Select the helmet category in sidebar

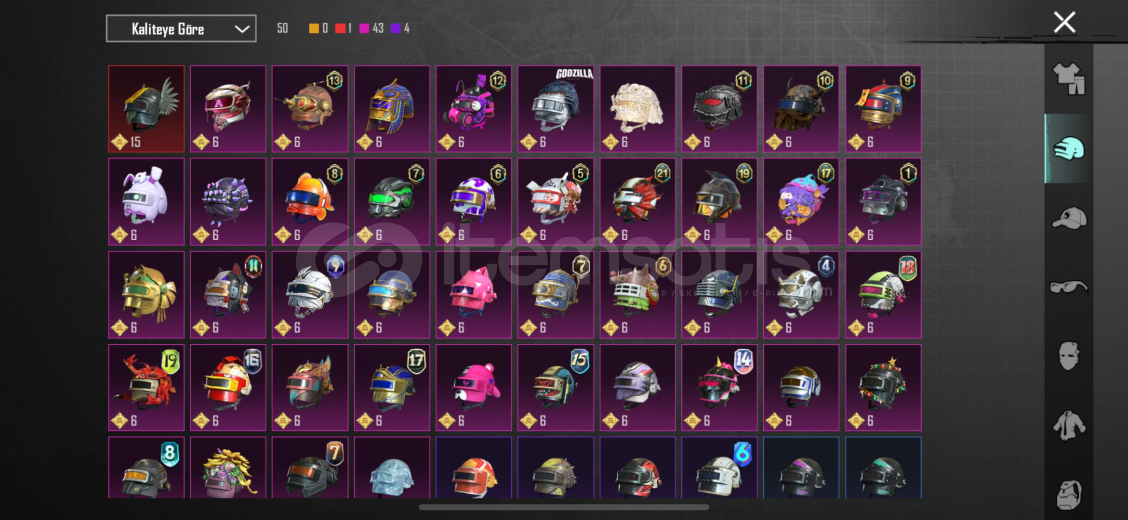tap(1069, 149)
